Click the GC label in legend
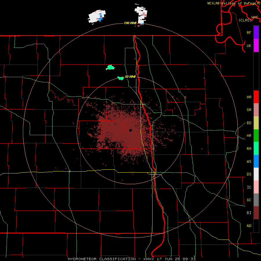 coord(249,200)
